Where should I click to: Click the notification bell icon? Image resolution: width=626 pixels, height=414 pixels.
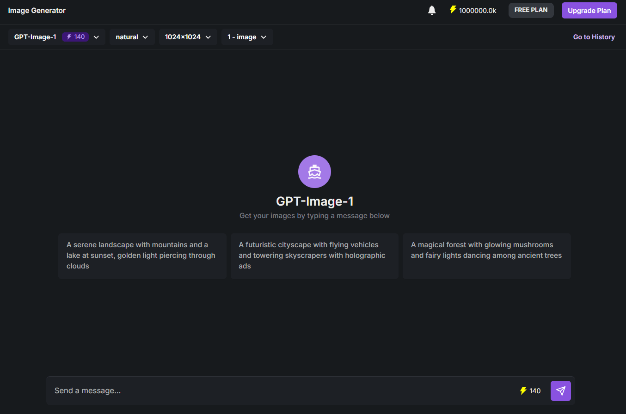(x=431, y=10)
